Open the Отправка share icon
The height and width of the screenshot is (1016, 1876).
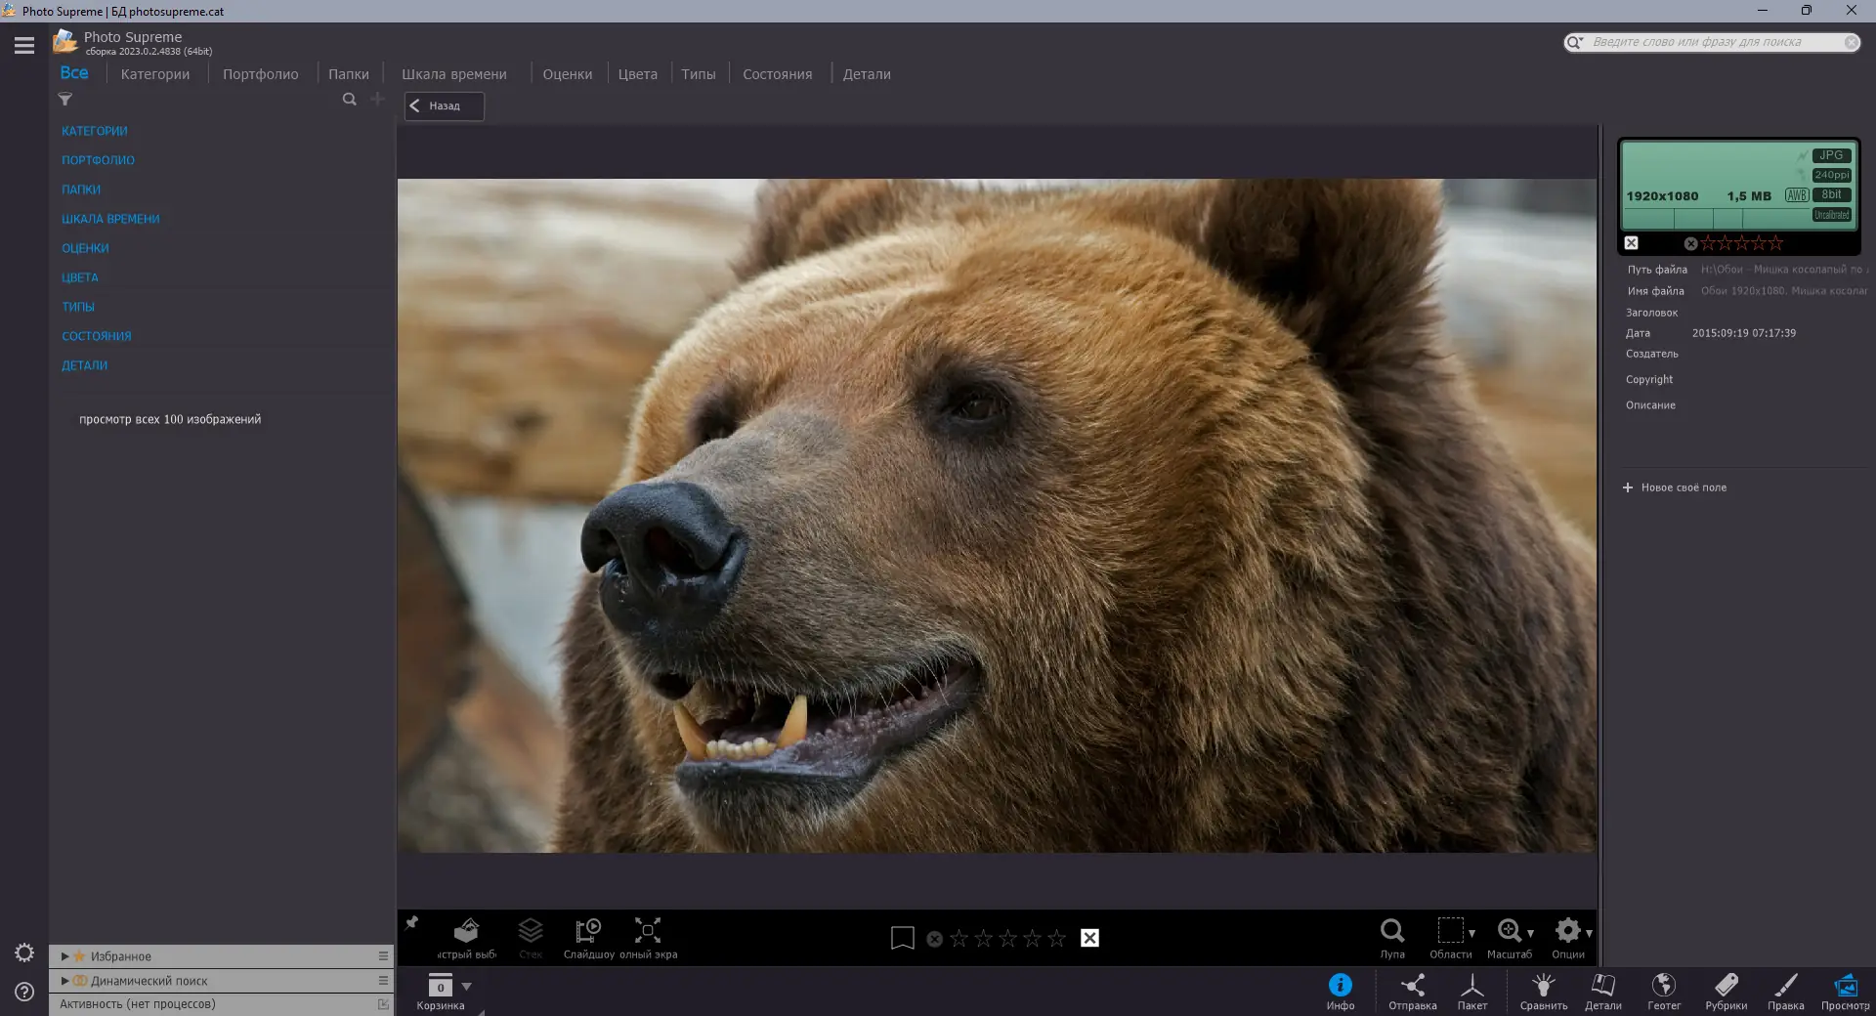1412,986
